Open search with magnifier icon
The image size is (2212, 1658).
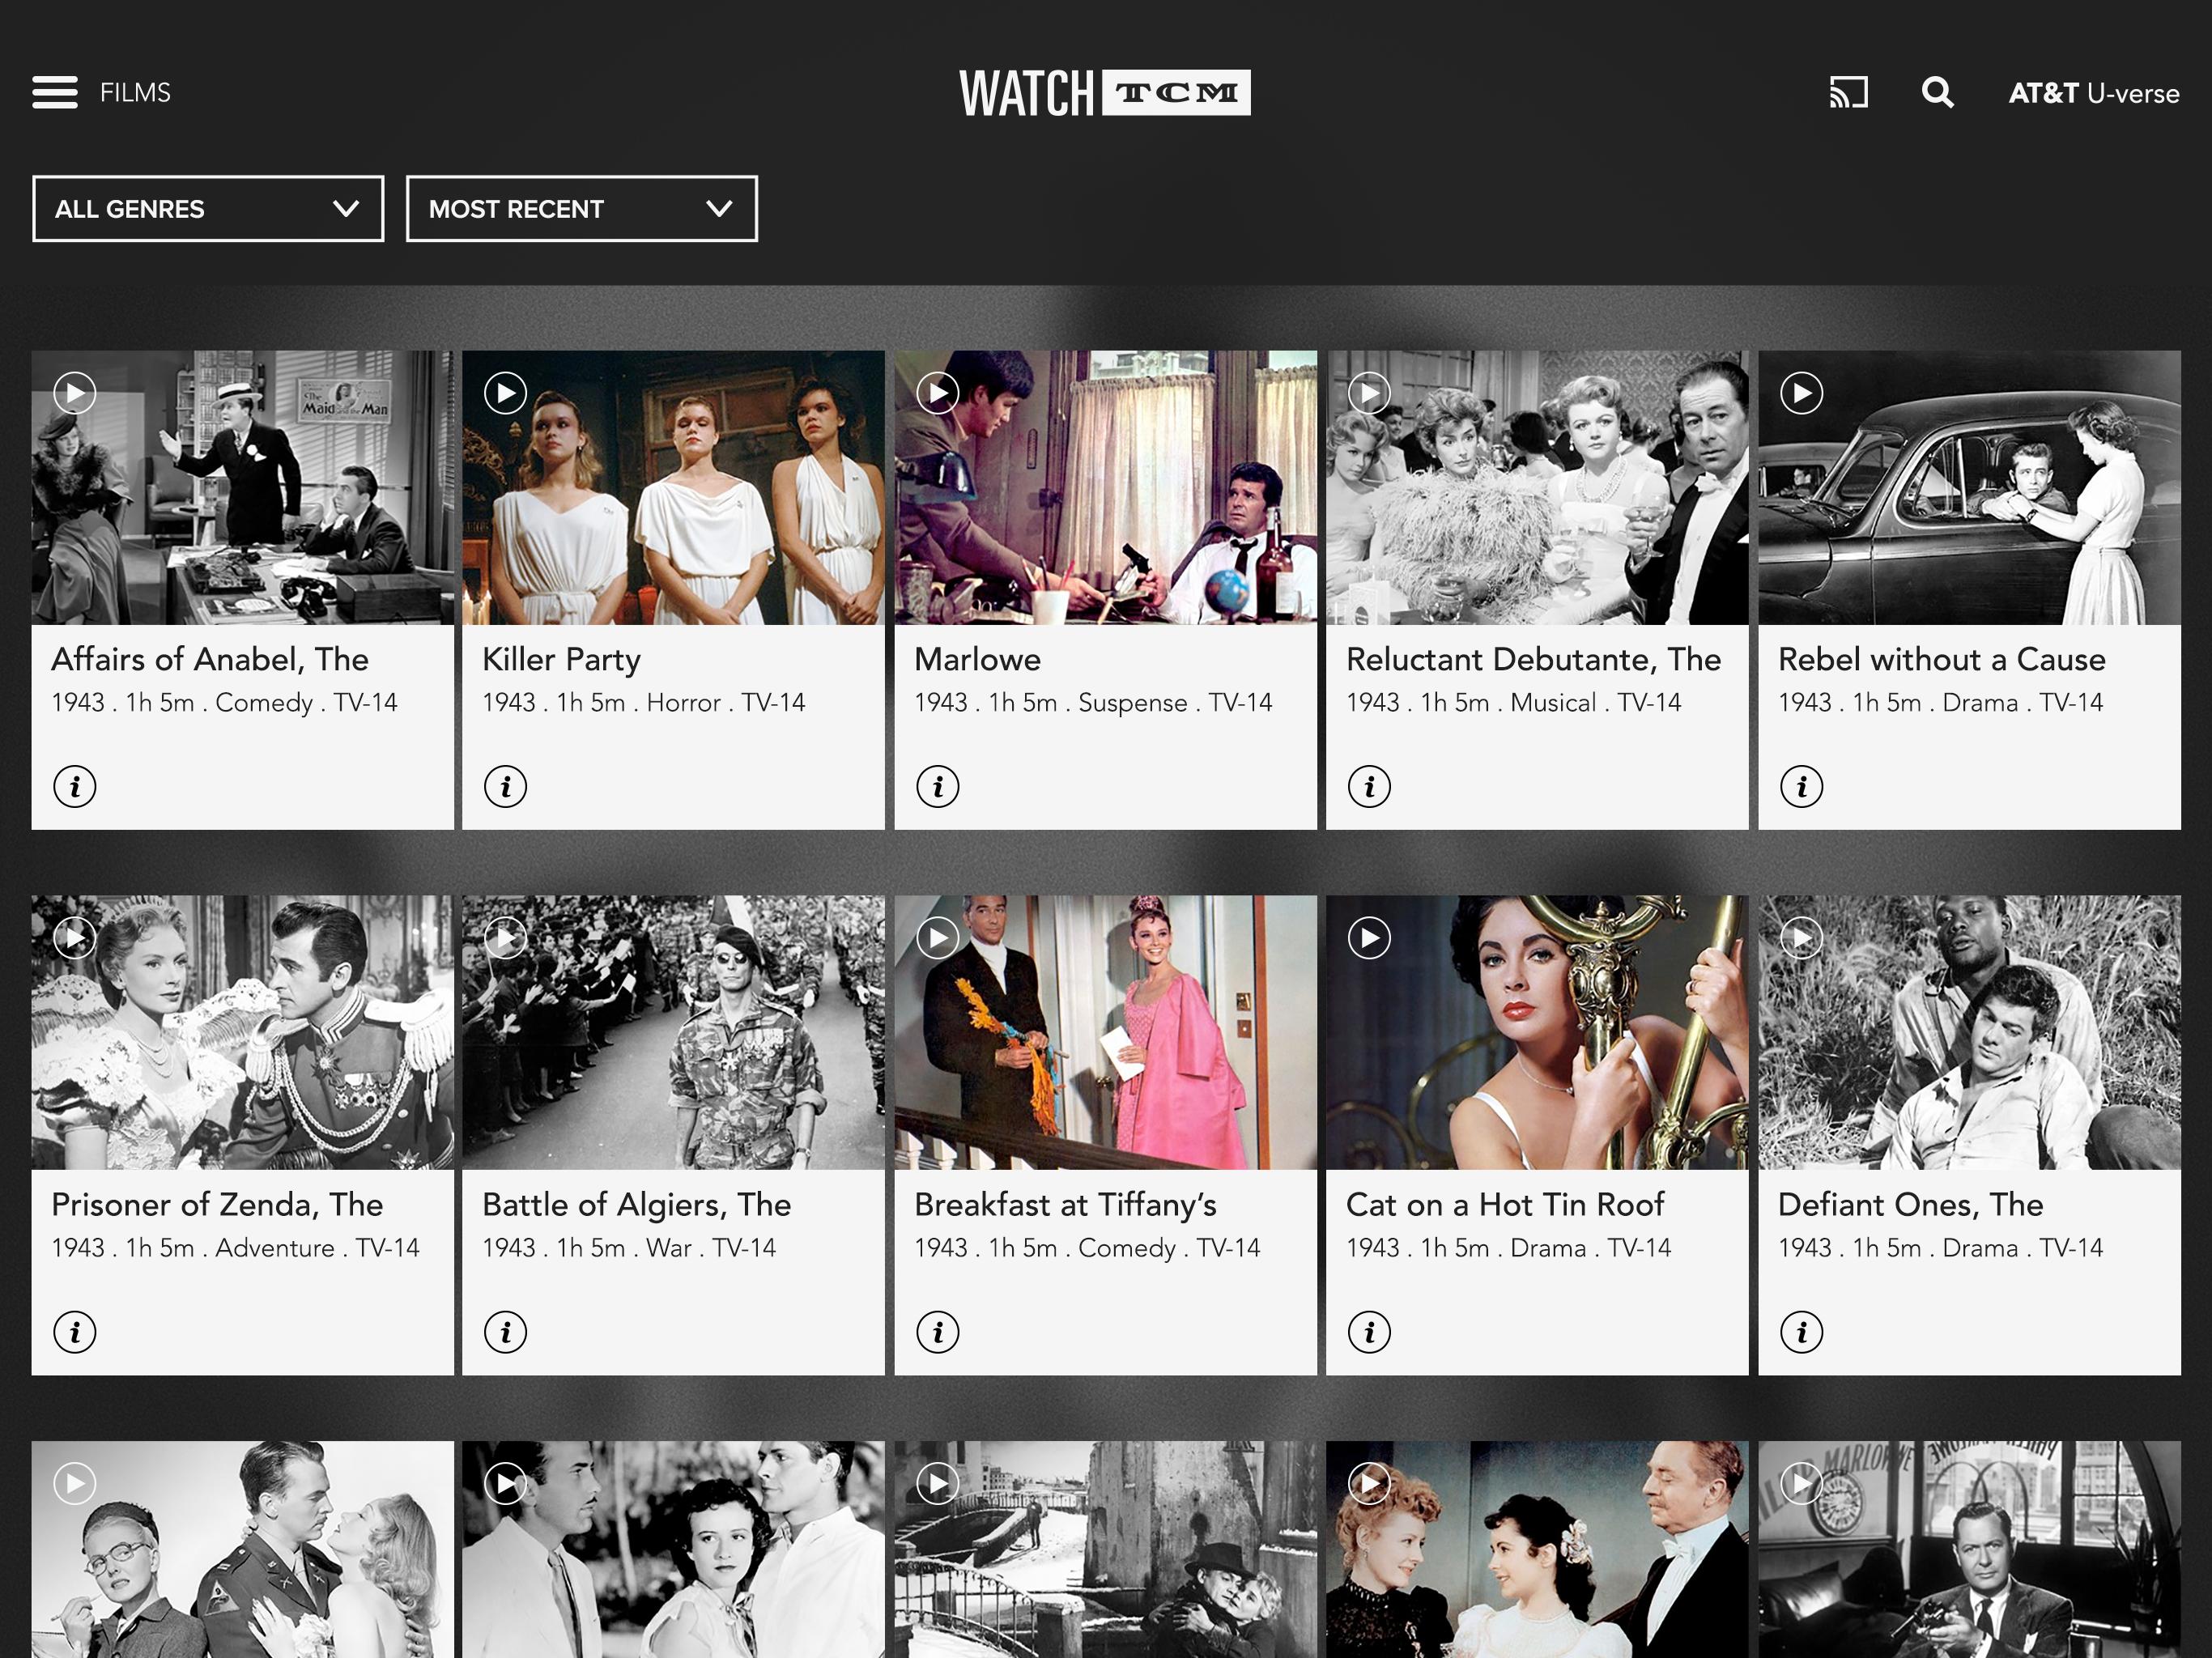(1937, 92)
